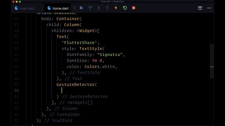Click the <Widget>[ type on line 20
Viewport: 225px width, 126px height.
click(88, 31)
